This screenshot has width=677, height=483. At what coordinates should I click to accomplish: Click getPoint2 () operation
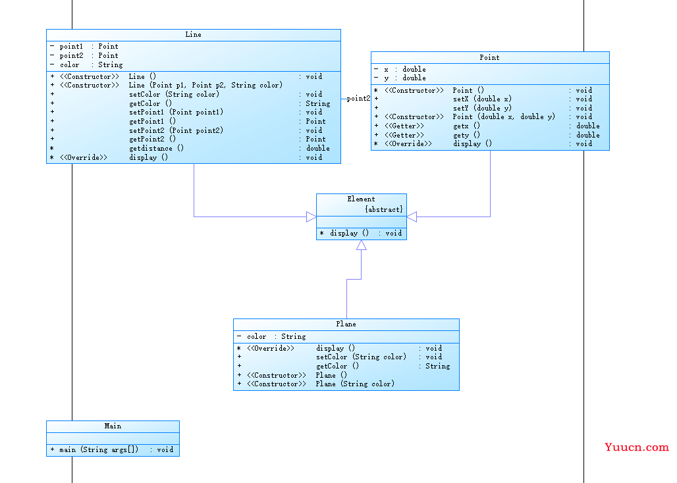coord(188,139)
